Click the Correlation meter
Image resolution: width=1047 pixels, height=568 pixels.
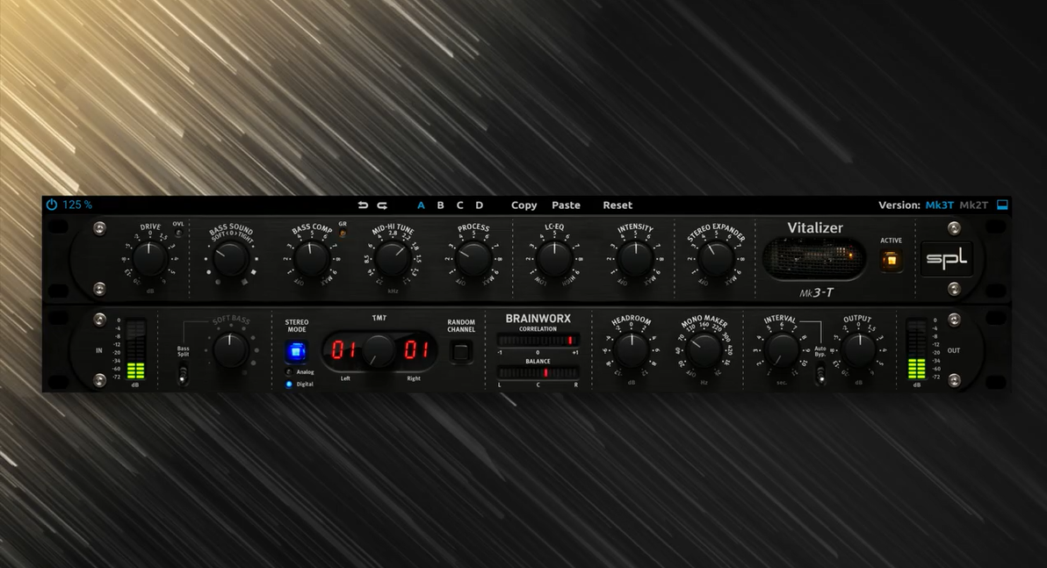538,341
